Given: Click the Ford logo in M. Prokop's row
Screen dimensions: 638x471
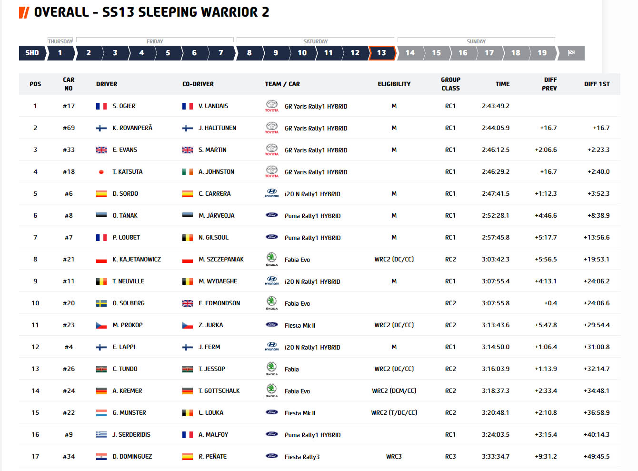Looking at the screenshot, I should (x=272, y=325).
